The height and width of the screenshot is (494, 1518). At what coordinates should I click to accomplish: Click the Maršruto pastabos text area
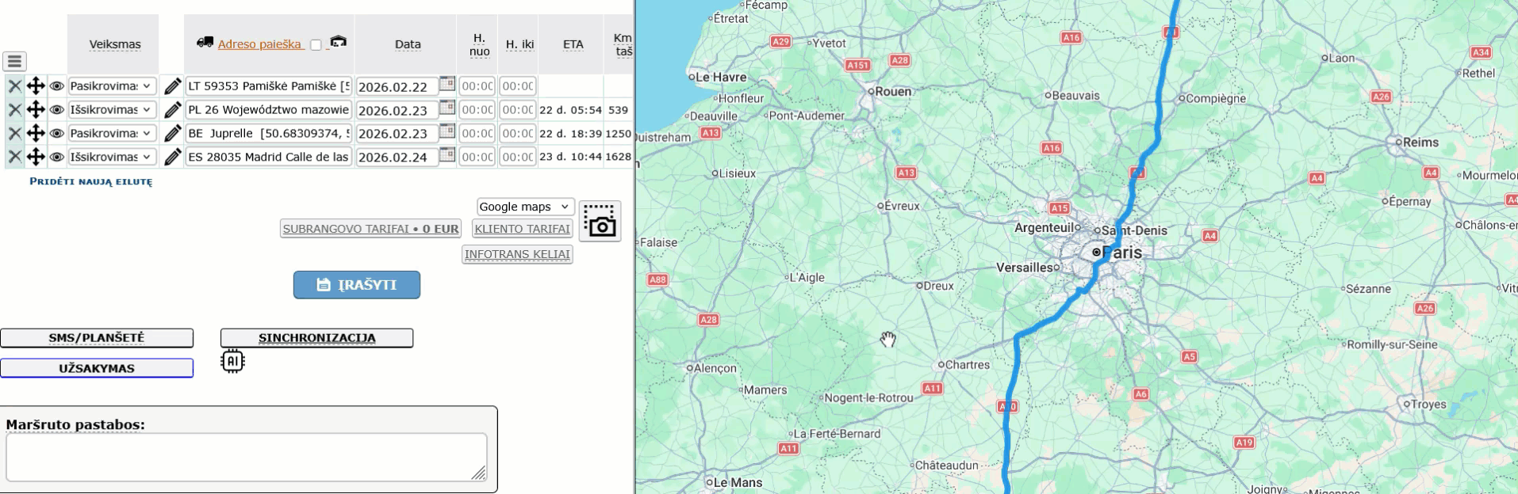pyautogui.click(x=247, y=457)
